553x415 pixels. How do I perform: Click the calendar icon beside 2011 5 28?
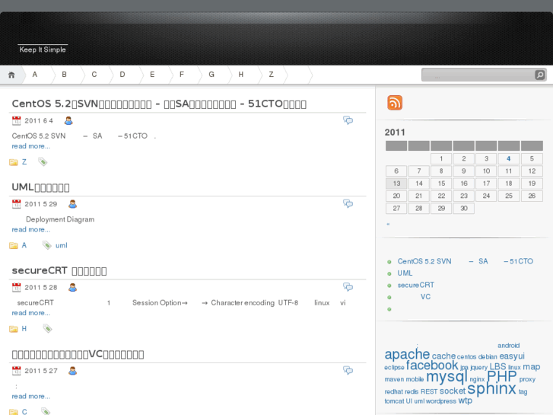click(16, 288)
